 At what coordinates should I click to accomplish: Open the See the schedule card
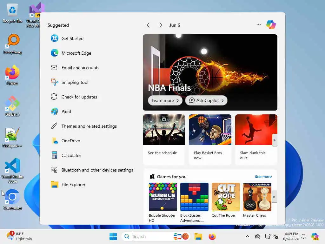click(164, 139)
